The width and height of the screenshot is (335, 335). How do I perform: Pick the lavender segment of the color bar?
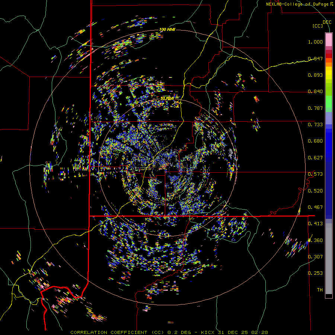(x=329, y=118)
